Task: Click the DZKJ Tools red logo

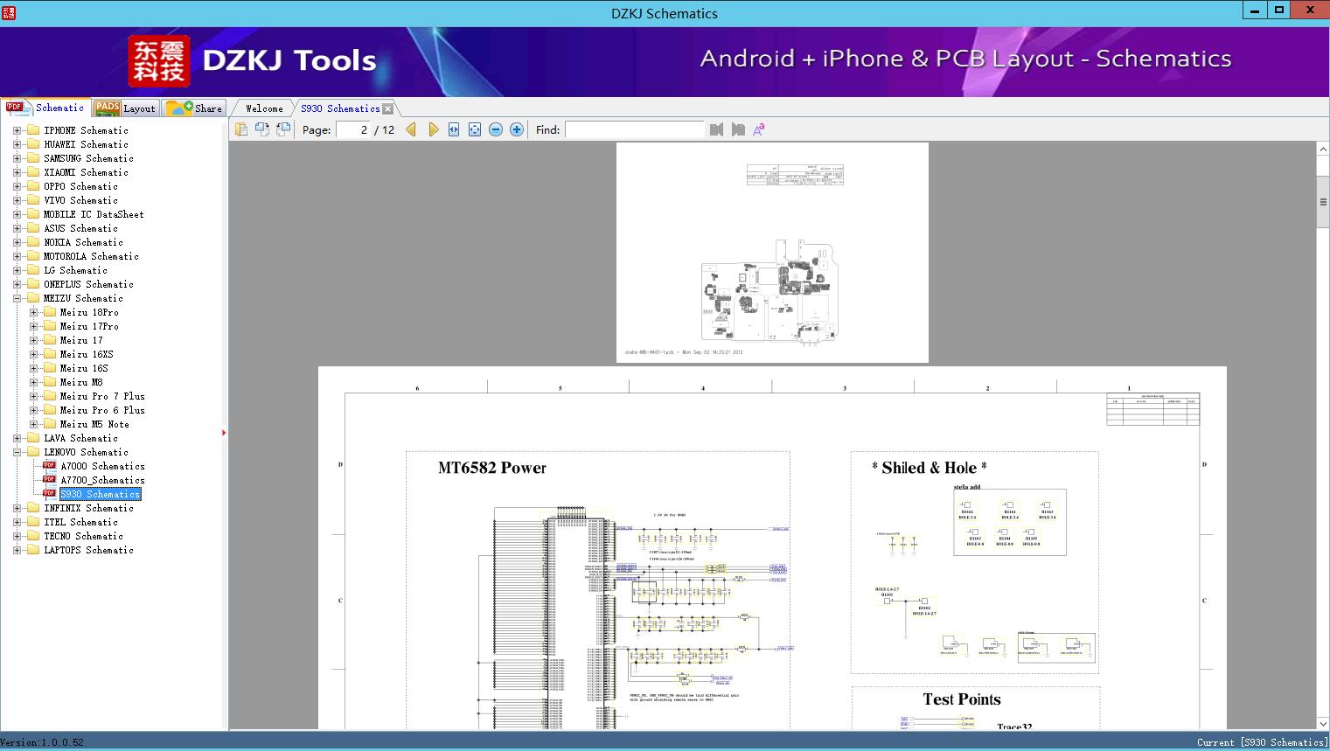Action: (x=158, y=61)
